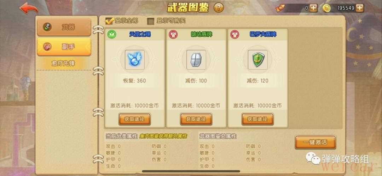Click the red badge on 啵咕盾牌 card
The height and width of the screenshot is (176, 382).
click(173, 34)
